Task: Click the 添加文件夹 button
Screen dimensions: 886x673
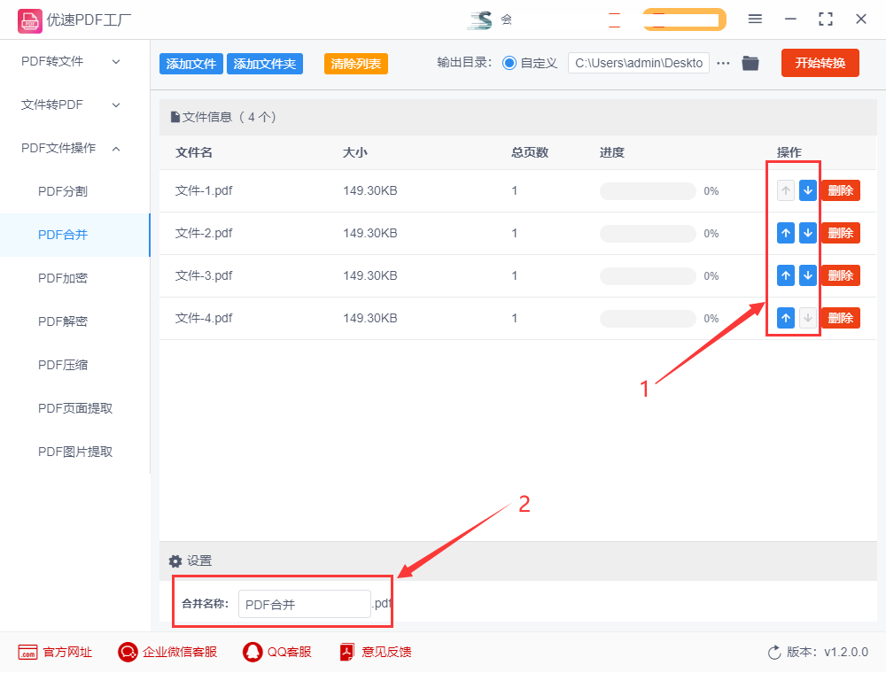Action: [x=265, y=64]
